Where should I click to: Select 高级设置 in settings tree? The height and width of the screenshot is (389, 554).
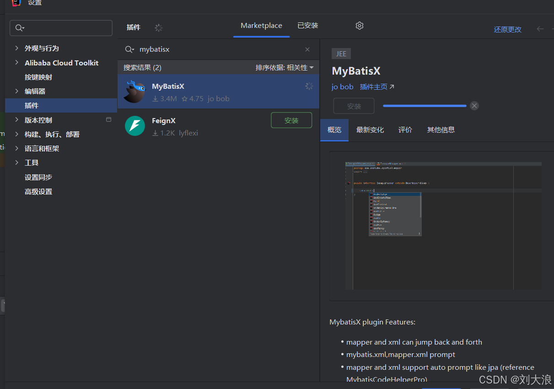(38, 191)
